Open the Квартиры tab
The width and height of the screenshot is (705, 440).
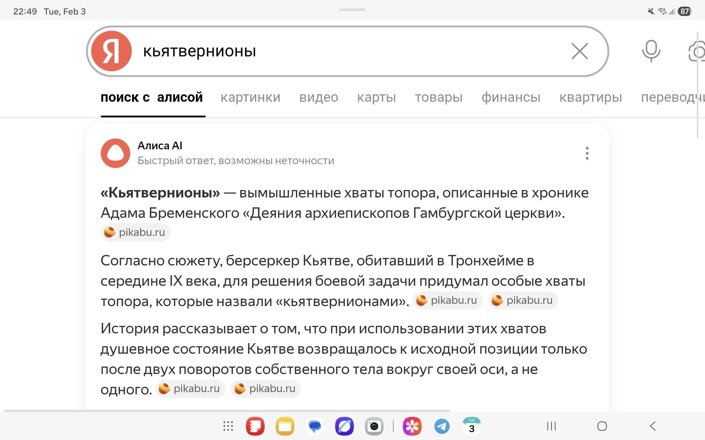point(590,97)
